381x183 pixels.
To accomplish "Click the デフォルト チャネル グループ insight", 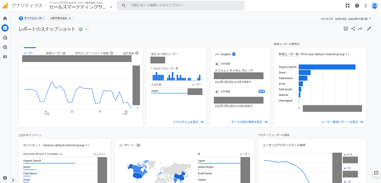I will click(x=234, y=71).
